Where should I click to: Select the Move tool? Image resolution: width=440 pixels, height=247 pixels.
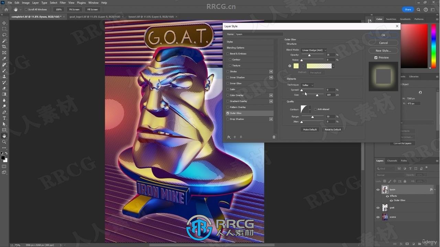click(4, 23)
